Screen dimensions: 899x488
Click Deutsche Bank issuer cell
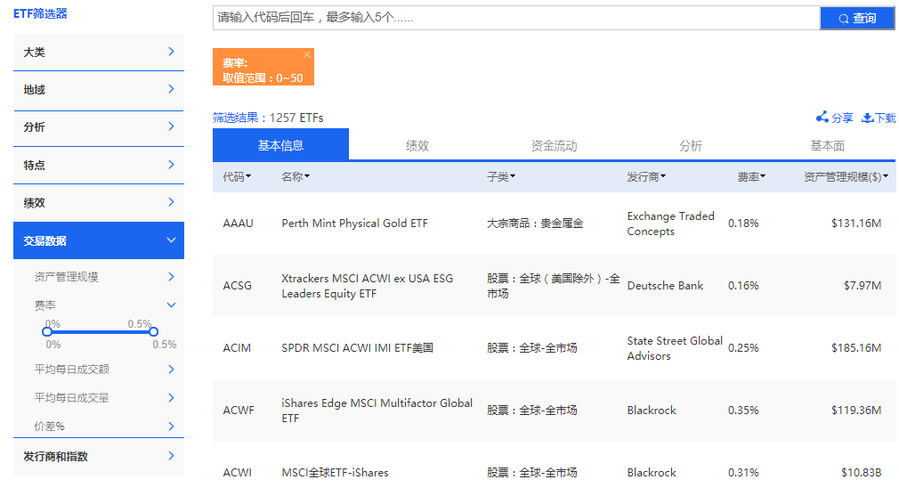tap(665, 286)
